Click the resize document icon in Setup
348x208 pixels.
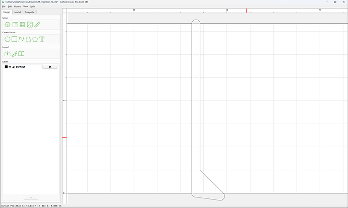tap(15, 25)
